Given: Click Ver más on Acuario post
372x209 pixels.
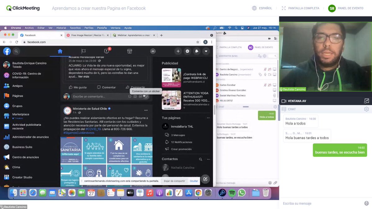Looking at the screenshot, I should (84, 76).
